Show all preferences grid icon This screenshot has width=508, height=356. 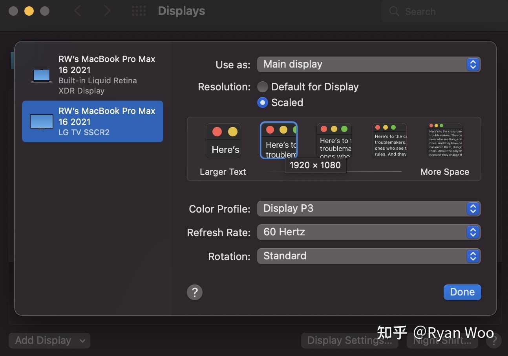coord(139,11)
